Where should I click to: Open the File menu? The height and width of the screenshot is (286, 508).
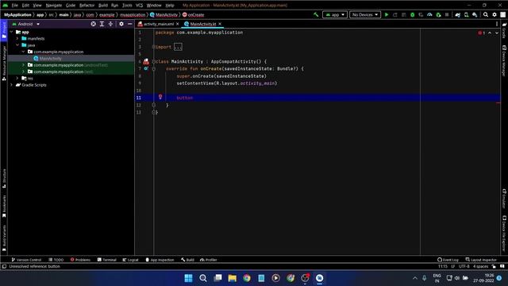click(14, 6)
